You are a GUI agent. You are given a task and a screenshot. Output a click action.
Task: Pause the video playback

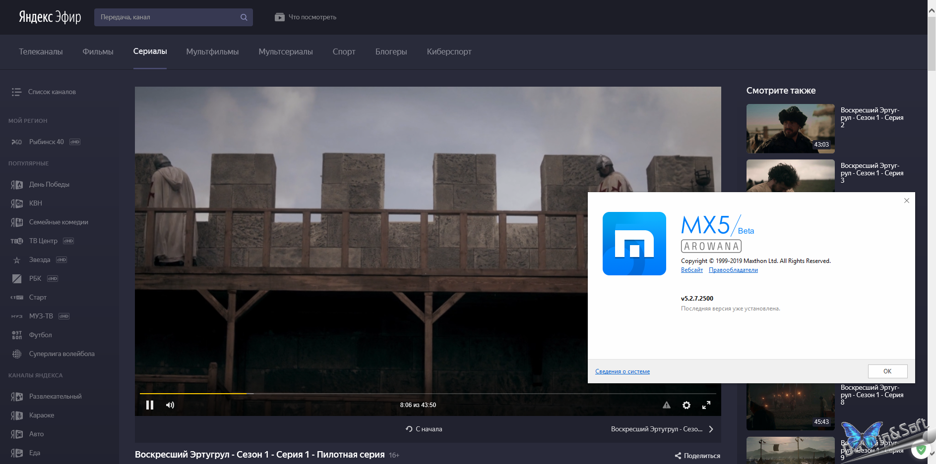click(x=150, y=405)
